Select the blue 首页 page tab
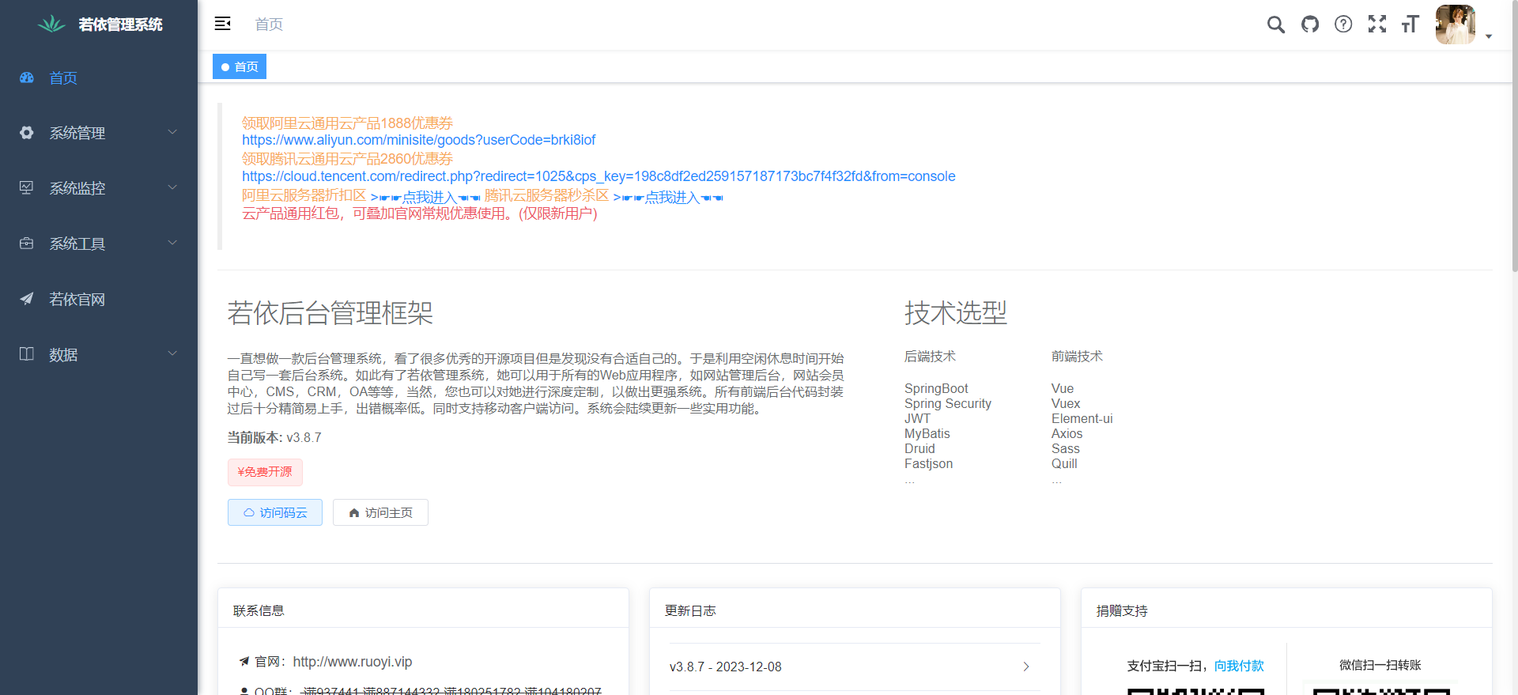The image size is (1518, 695). point(240,66)
